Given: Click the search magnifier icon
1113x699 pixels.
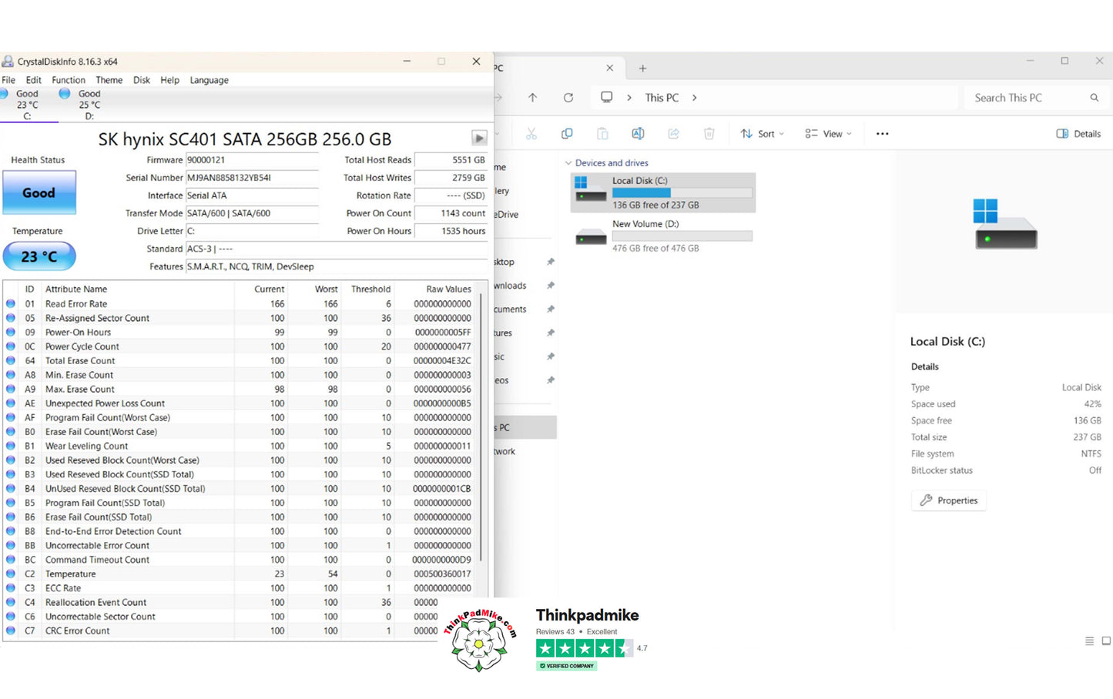Looking at the screenshot, I should tap(1094, 98).
